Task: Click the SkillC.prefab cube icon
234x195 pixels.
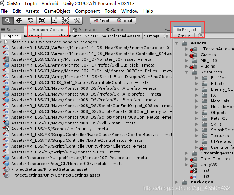Action: pos(7,65)
